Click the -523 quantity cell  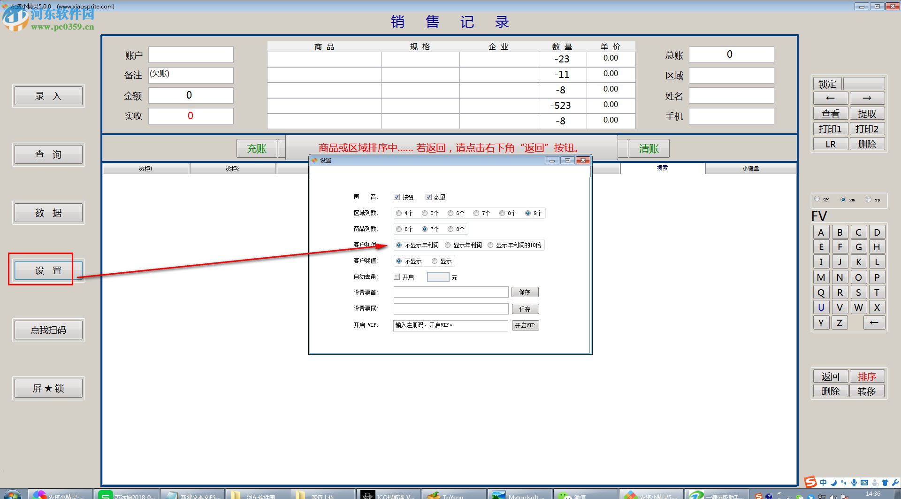tap(562, 106)
